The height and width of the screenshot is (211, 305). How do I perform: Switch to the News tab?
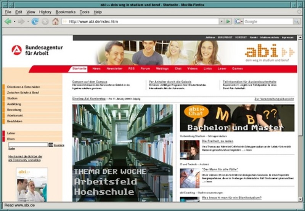pos(96,69)
